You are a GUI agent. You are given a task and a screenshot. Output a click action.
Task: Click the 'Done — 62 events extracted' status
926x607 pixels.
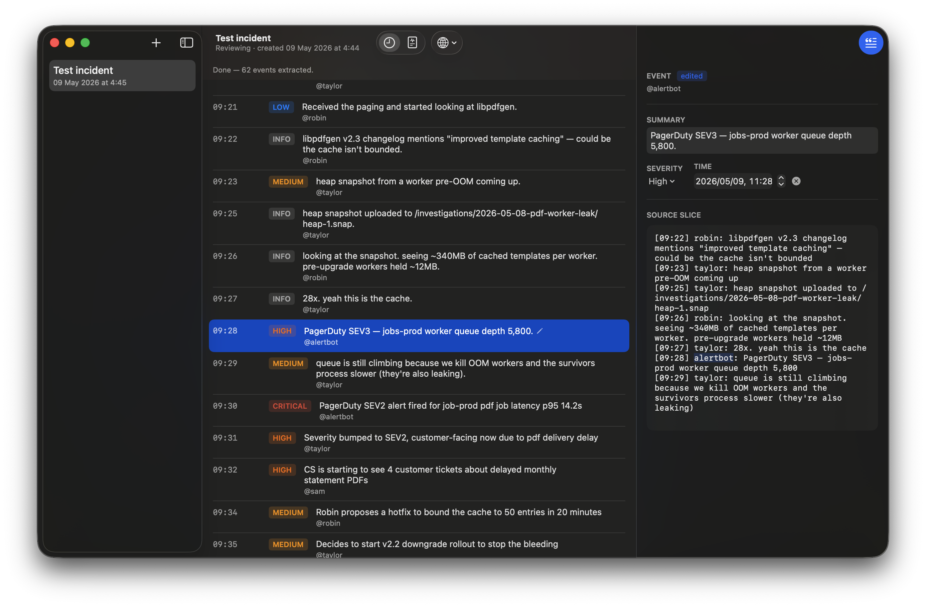(x=263, y=70)
